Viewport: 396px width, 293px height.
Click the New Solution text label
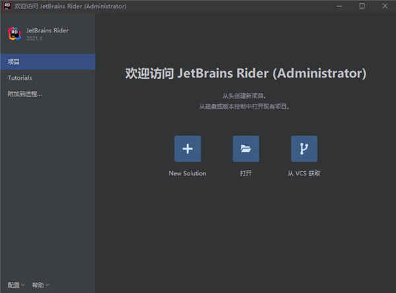point(187,173)
